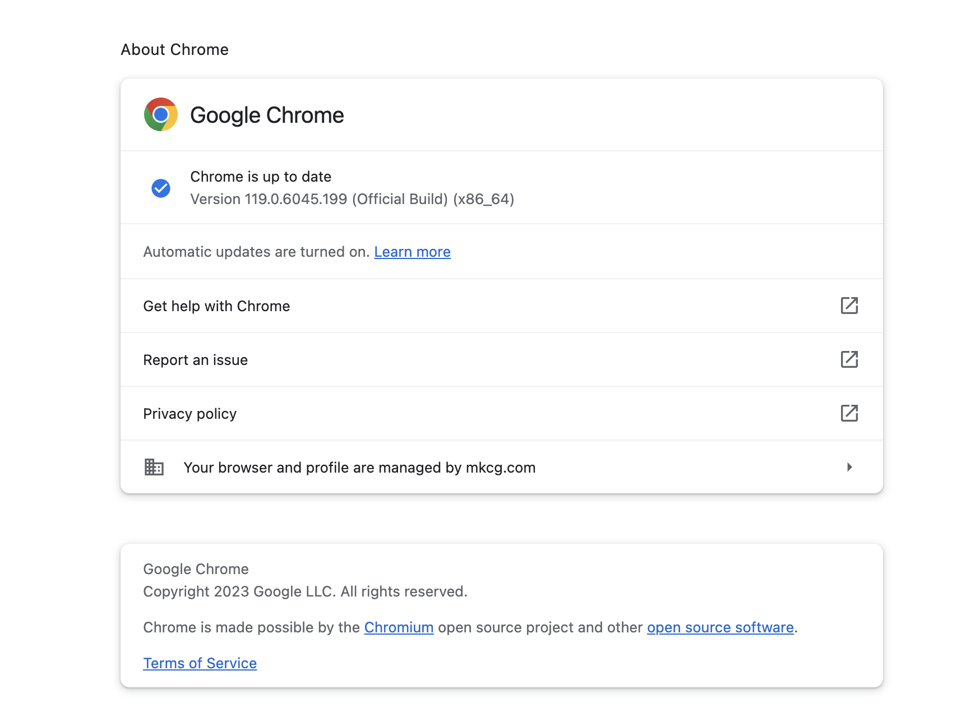This screenshot has height=712, width=961.
Task: Click the Google Chrome title heading
Action: pyautogui.click(x=267, y=115)
